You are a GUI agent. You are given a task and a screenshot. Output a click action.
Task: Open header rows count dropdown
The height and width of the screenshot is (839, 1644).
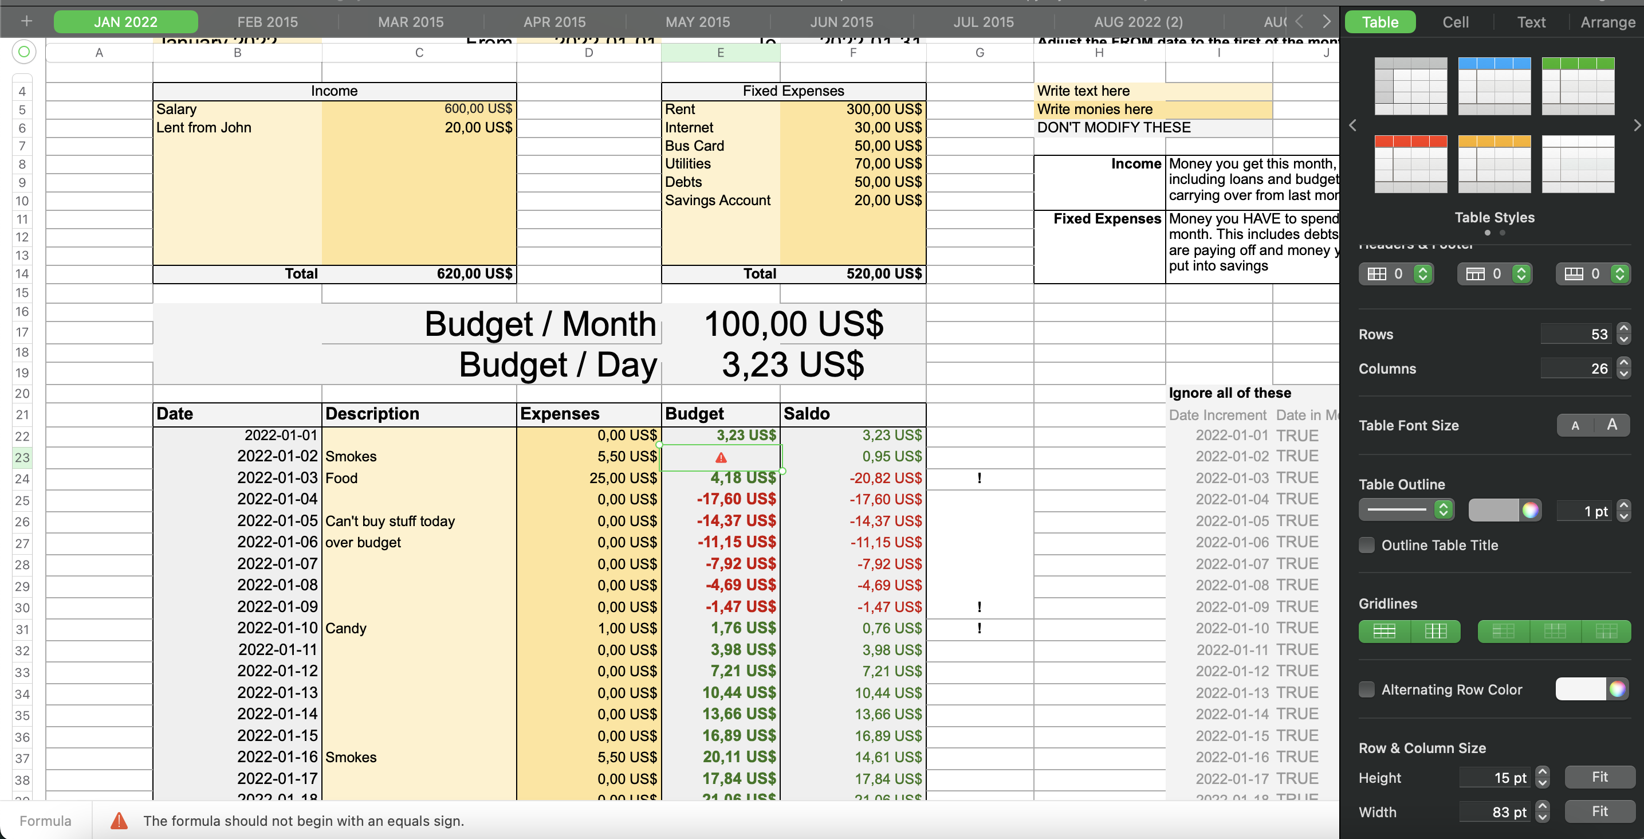tap(1521, 274)
